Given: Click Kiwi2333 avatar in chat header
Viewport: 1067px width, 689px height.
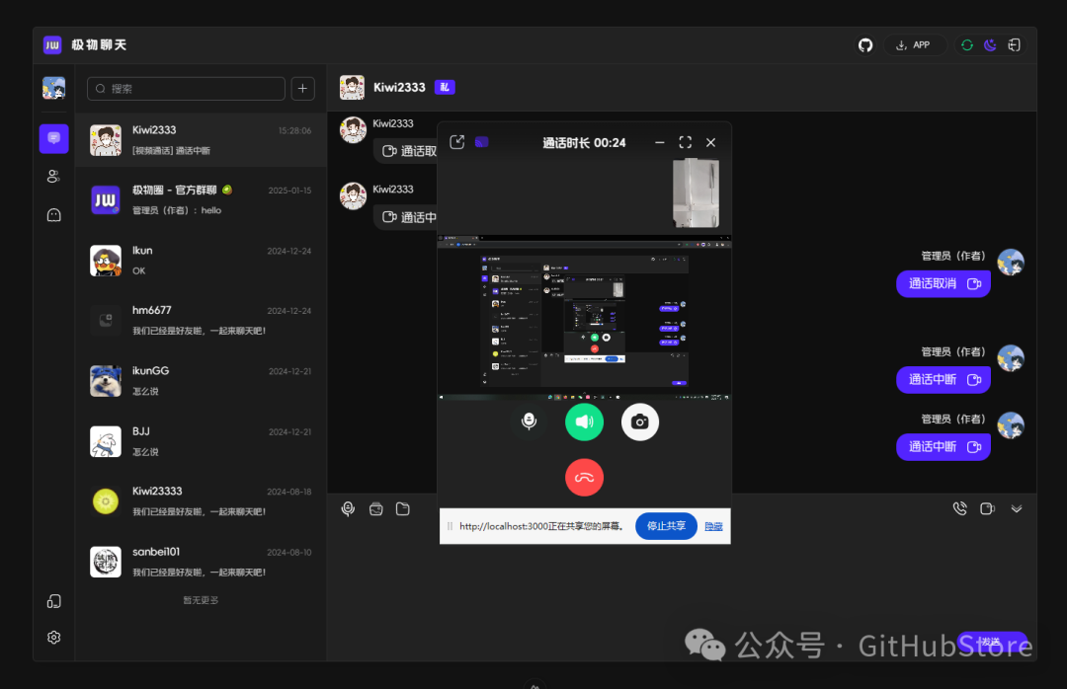Looking at the screenshot, I should 352,88.
